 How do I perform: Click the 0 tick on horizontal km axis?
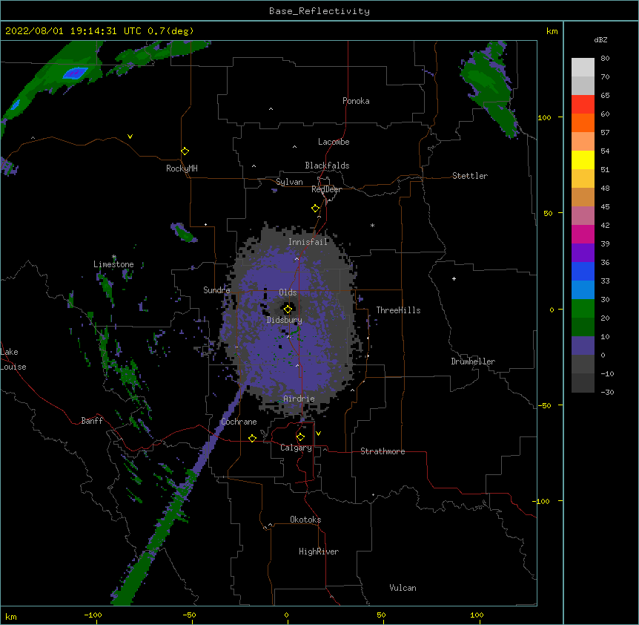pyautogui.click(x=286, y=615)
